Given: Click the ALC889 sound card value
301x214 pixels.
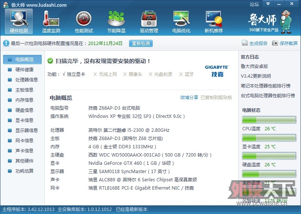Looking at the screenshot, I should click(x=143, y=180).
